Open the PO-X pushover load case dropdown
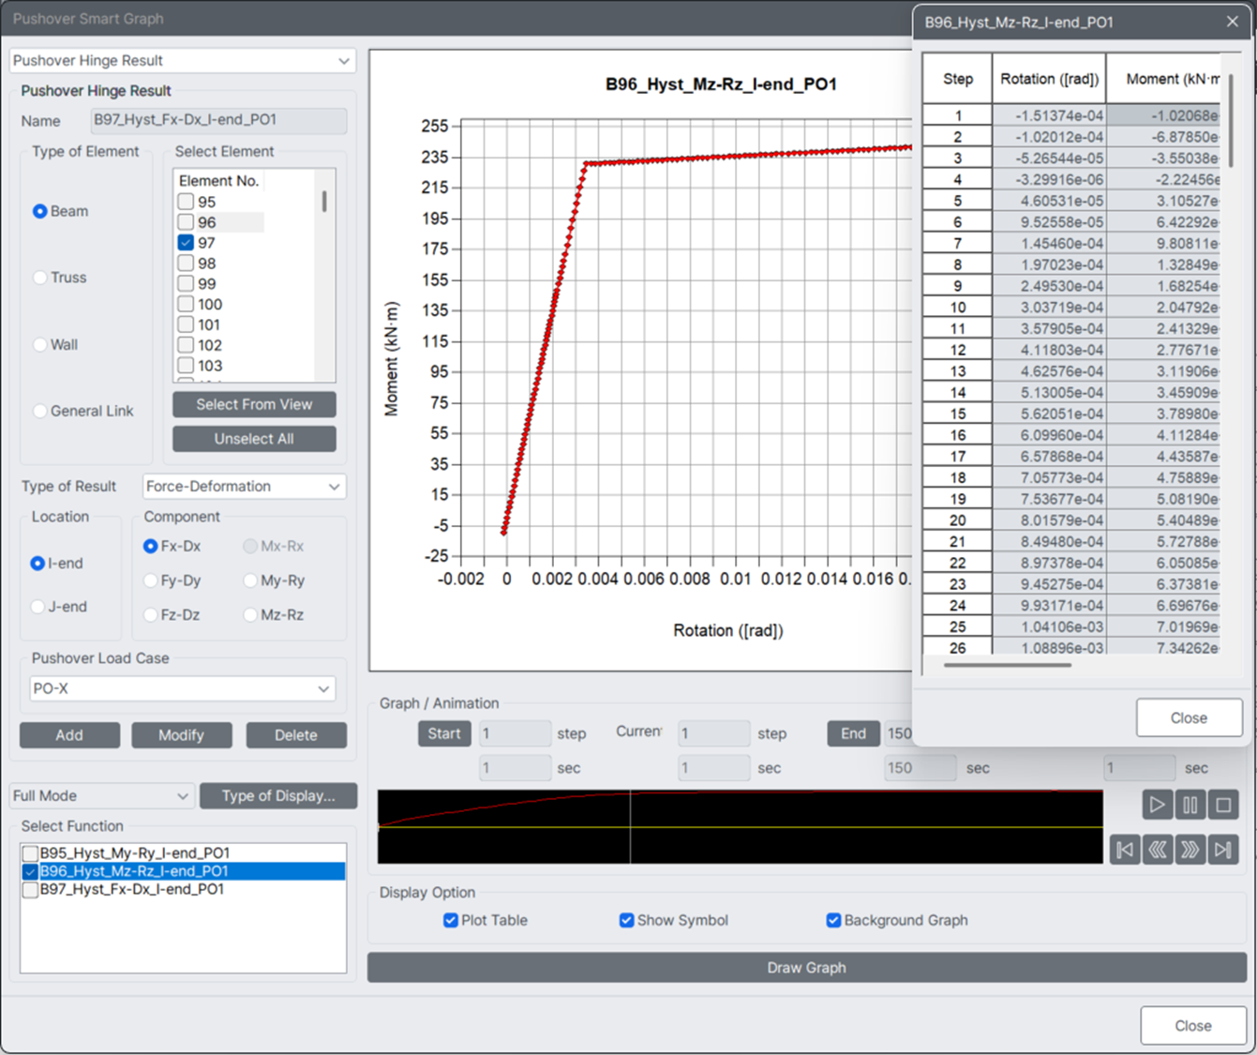This screenshot has height=1055, width=1257. tap(183, 688)
